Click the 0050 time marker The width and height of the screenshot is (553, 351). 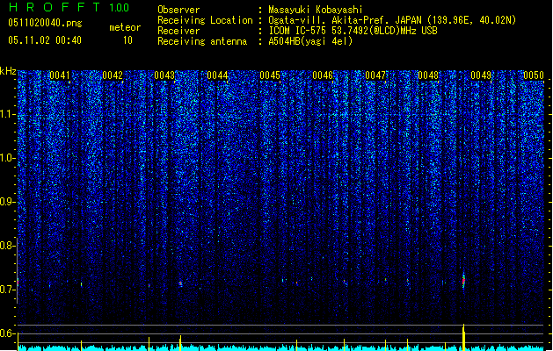point(534,75)
